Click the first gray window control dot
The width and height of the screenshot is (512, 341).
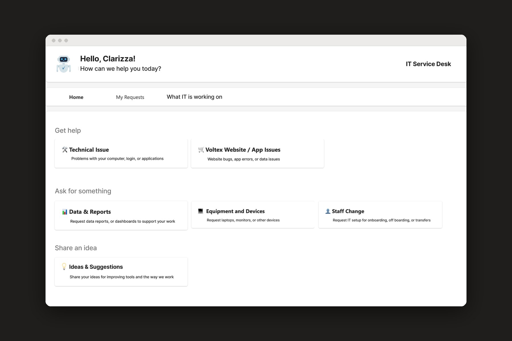tap(53, 40)
